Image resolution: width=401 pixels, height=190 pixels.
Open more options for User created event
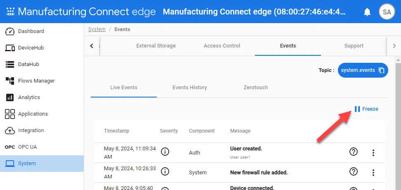tap(373, 153)
